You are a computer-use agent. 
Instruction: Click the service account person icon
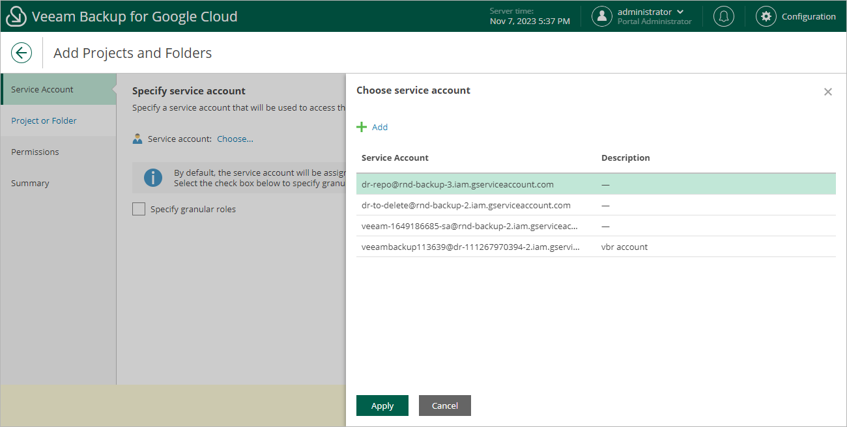(137, 139)
